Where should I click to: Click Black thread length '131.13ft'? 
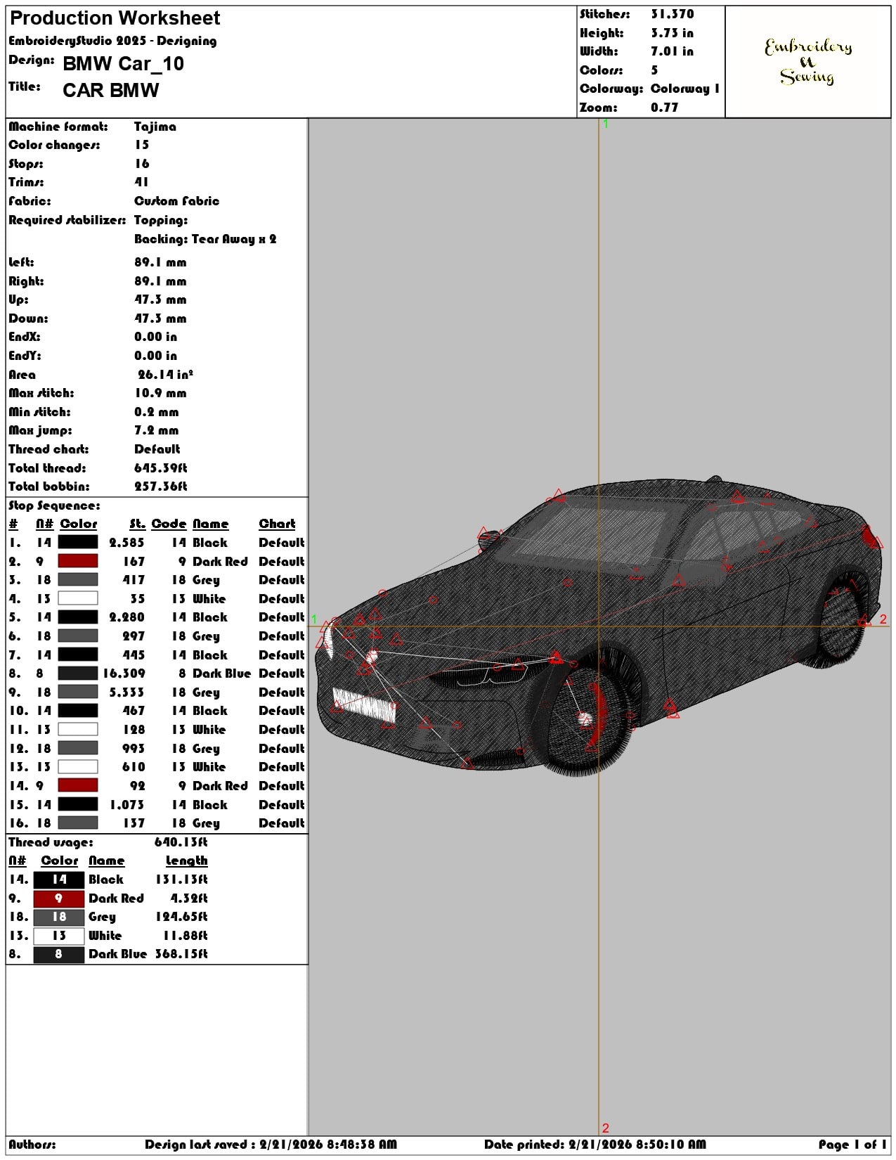coord(181,879)
